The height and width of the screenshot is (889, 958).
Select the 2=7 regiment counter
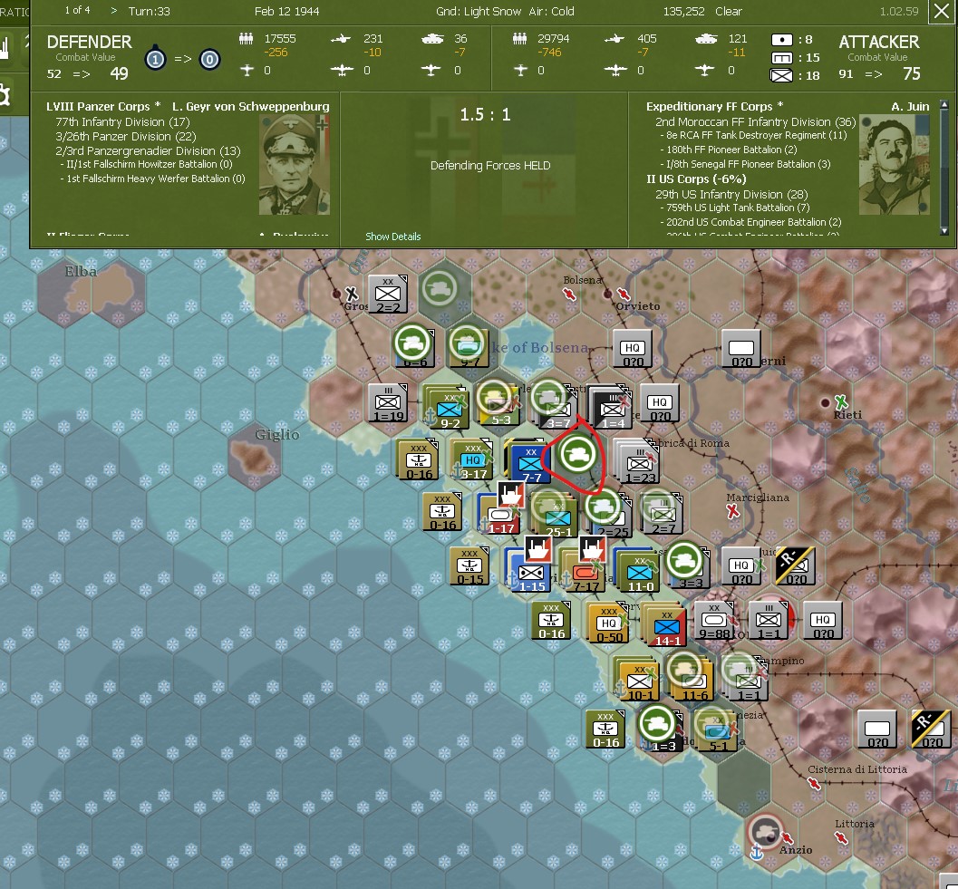pos(663,514)
